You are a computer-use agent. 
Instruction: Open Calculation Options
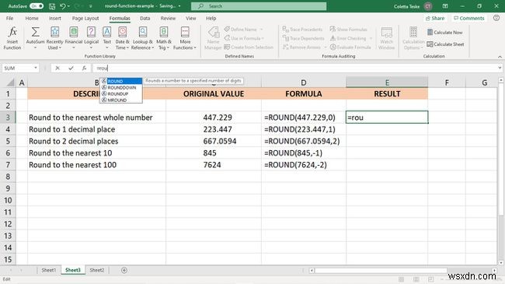pos(413,38)
